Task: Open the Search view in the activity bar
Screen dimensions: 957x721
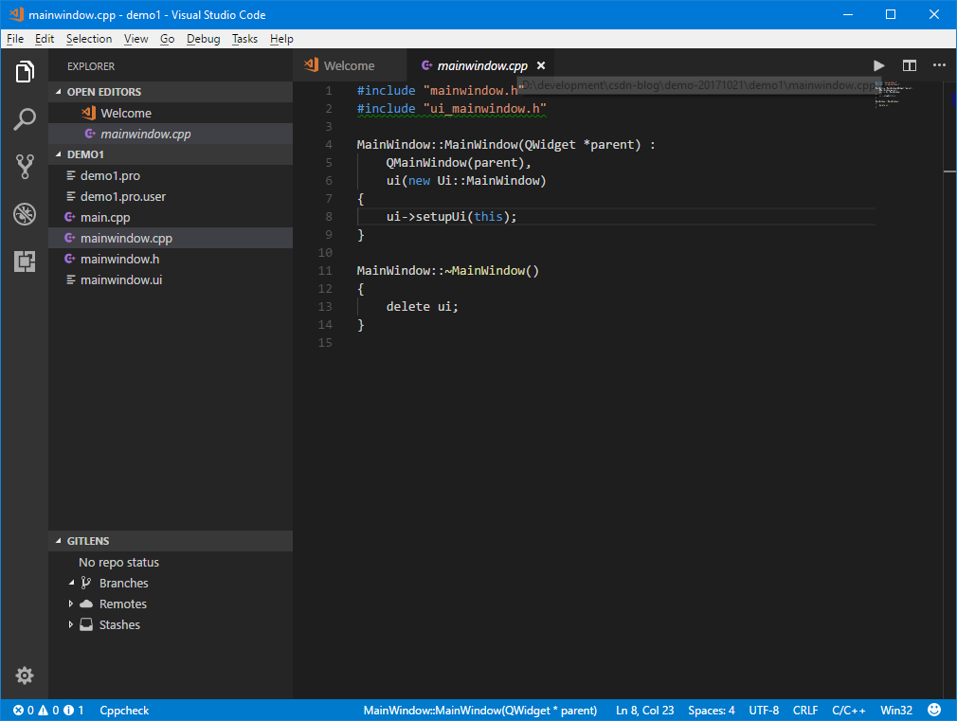Action: 24,118
